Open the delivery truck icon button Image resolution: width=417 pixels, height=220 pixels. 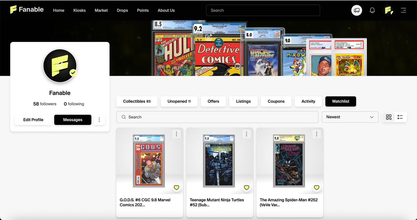(x=357, y=10)
